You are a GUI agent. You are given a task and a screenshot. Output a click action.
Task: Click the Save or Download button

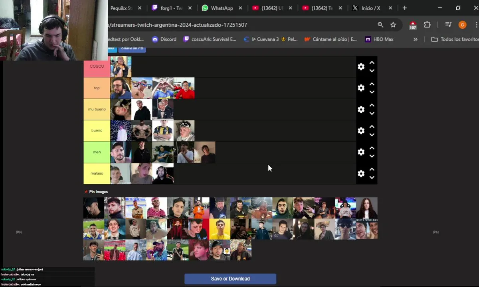pos(230,279)
